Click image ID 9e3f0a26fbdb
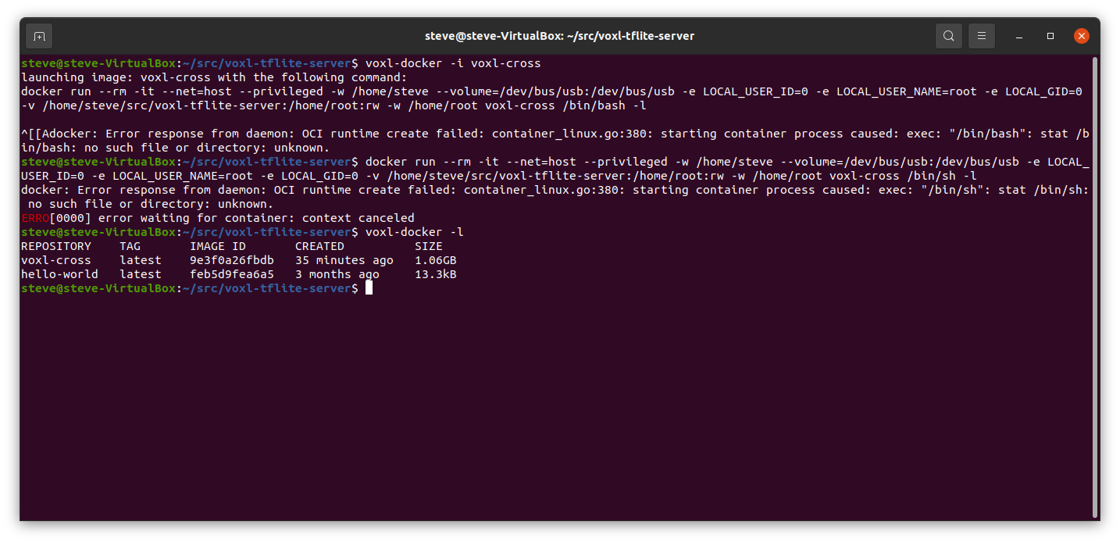The width and height of the screenshot is (1120, 543). [x=232, y=260]
